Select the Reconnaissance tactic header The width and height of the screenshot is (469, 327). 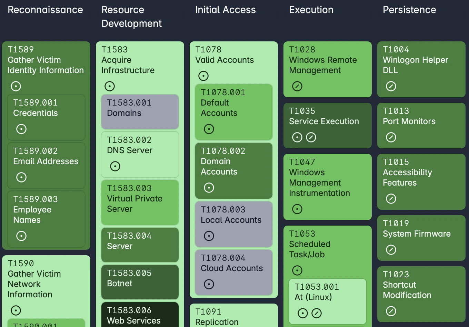[45, 10]
